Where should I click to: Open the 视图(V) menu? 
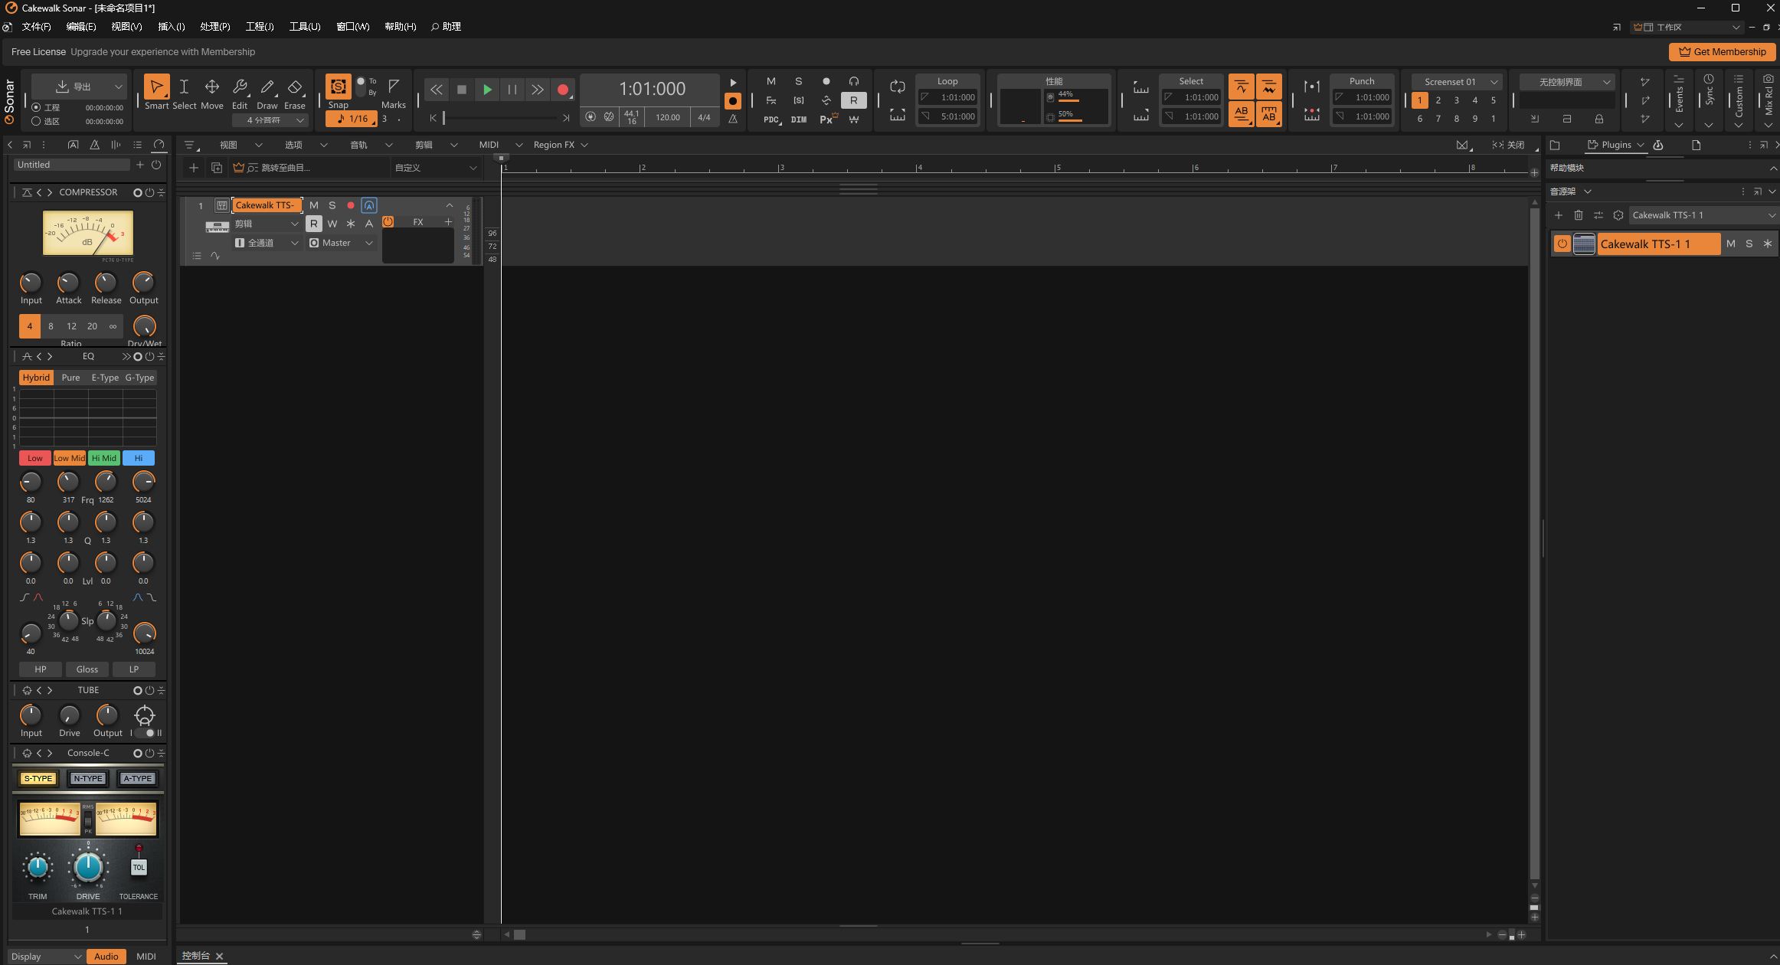click(126, 27)
